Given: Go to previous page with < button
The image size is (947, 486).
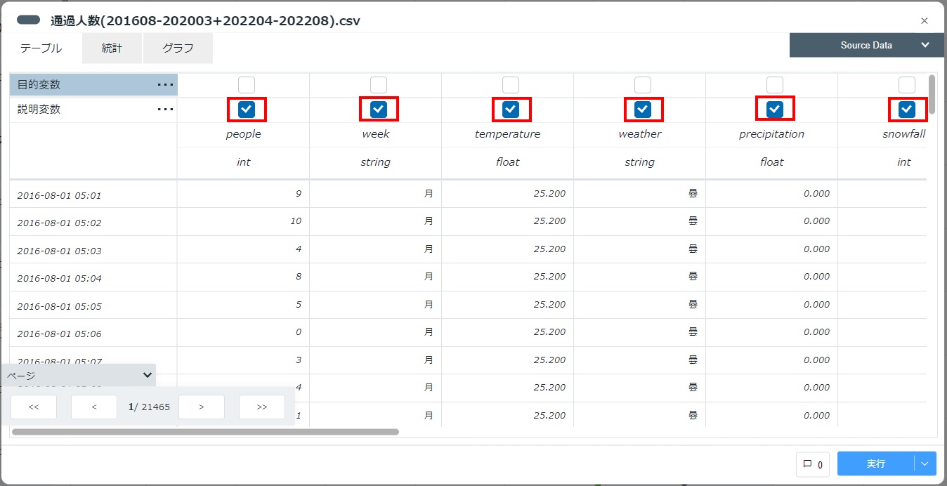Looking at the screenshot, I should click(94, 407).
